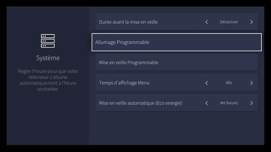Click left chevron of Mise en veille automatique
Image resolution: width=271 pixels, height=152 pixels.
coord(207,103)
